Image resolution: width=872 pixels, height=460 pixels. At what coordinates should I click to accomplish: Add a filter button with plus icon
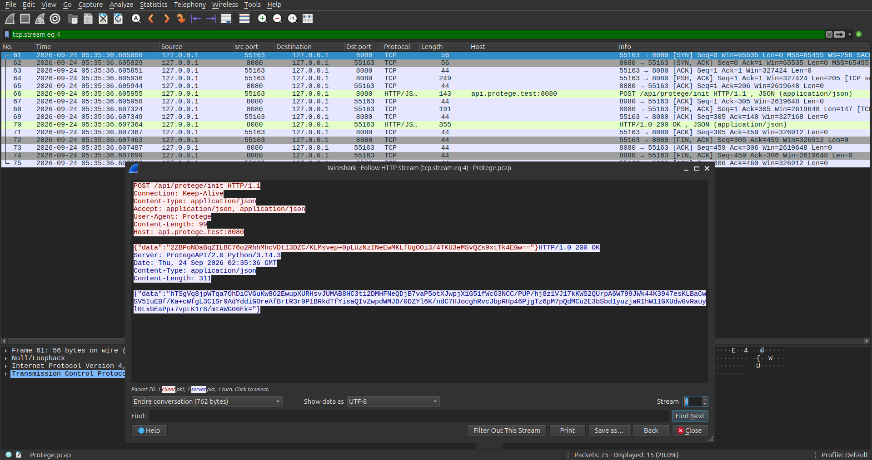tap(859, 34)
